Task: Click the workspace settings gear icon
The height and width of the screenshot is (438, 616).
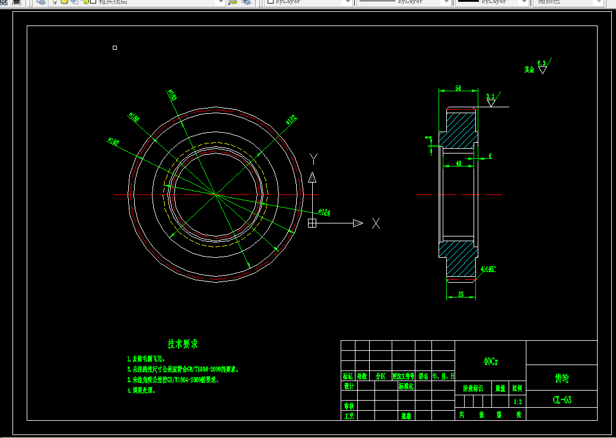Action: [x=5, y=2]
